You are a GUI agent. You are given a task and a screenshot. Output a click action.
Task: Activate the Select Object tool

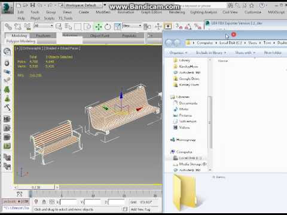click(x=59, y=26)
